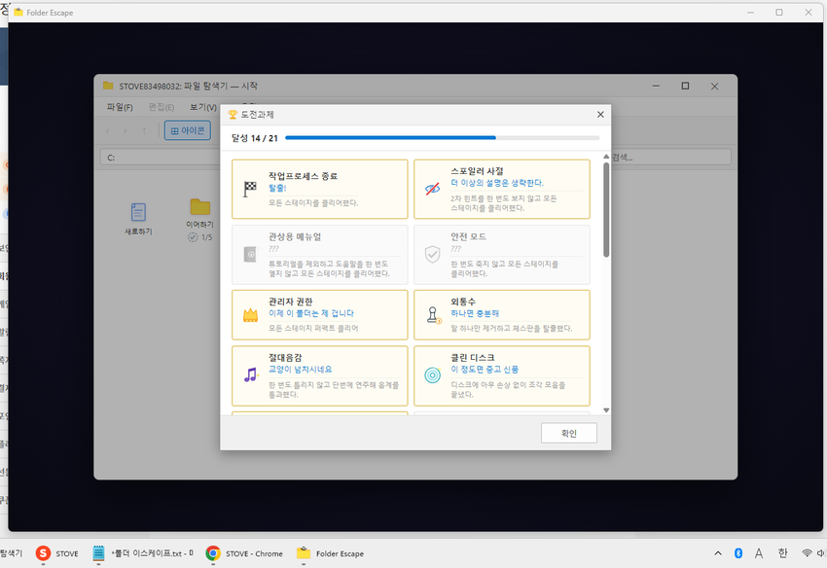Click the checkered flag achievement icon
Image resolution: width=827 pixels, height=568 pixels.
(x=250, y=189)
